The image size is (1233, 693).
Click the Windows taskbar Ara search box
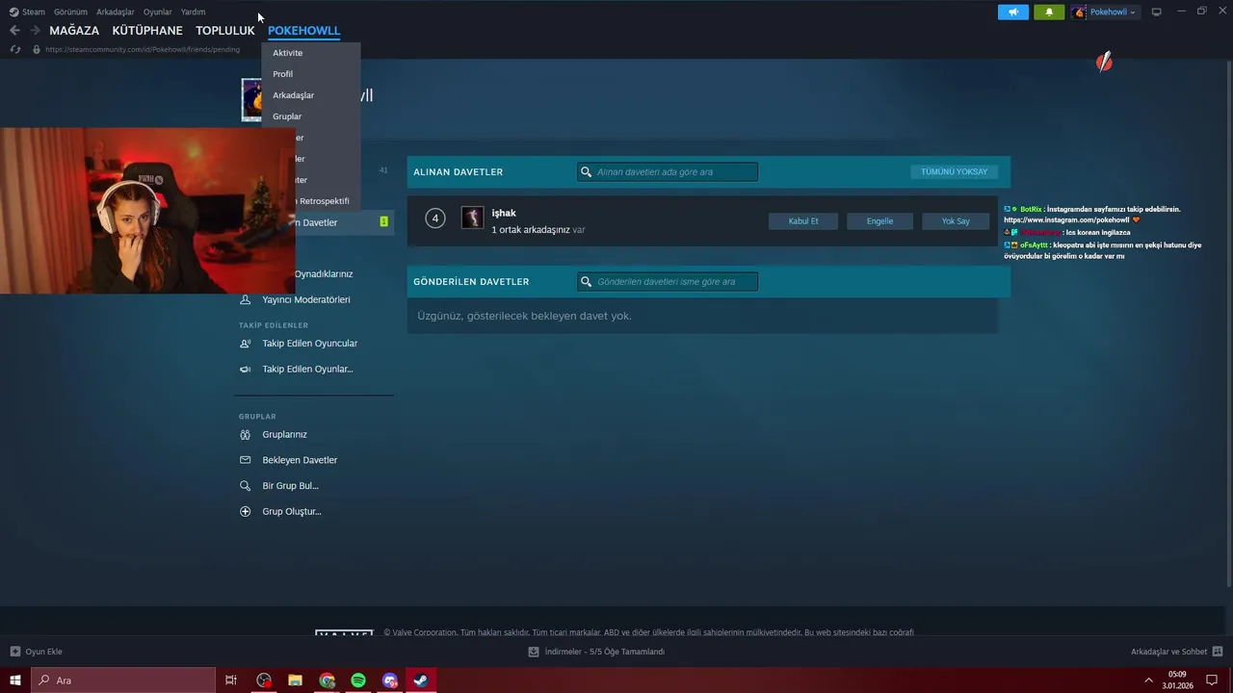[x=123, y=680]
